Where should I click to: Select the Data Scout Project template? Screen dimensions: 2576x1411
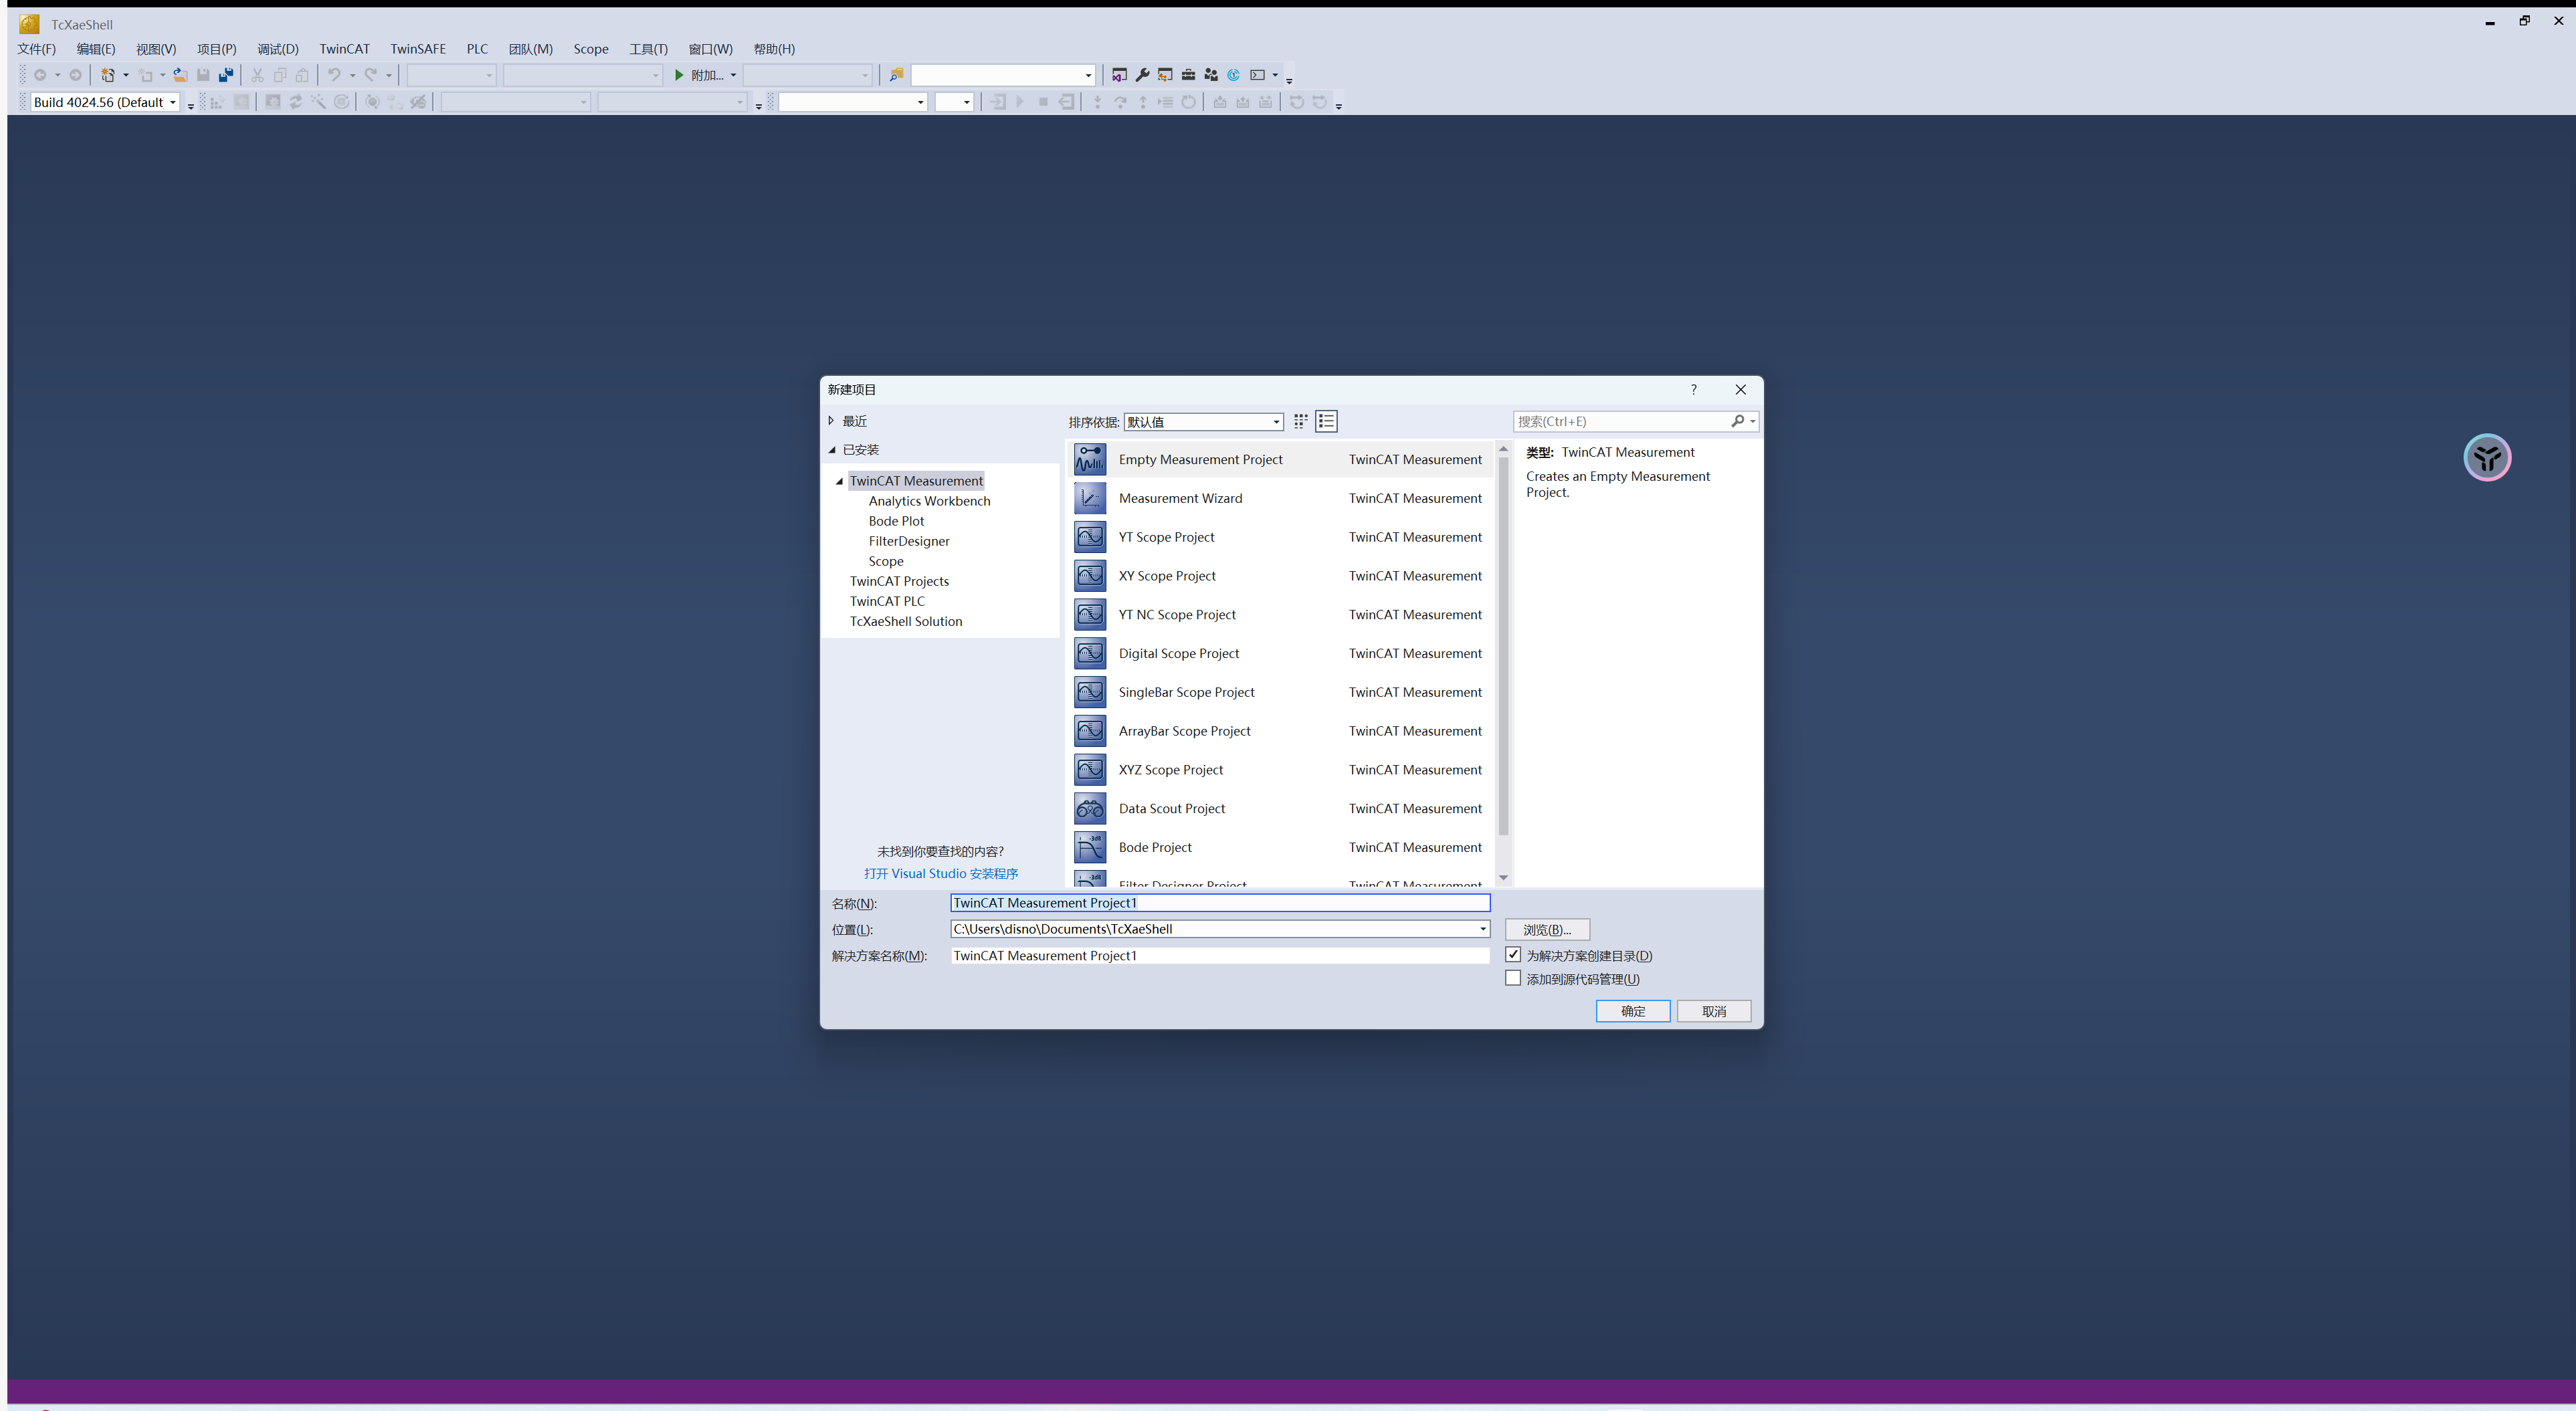tap(1171, 808)
